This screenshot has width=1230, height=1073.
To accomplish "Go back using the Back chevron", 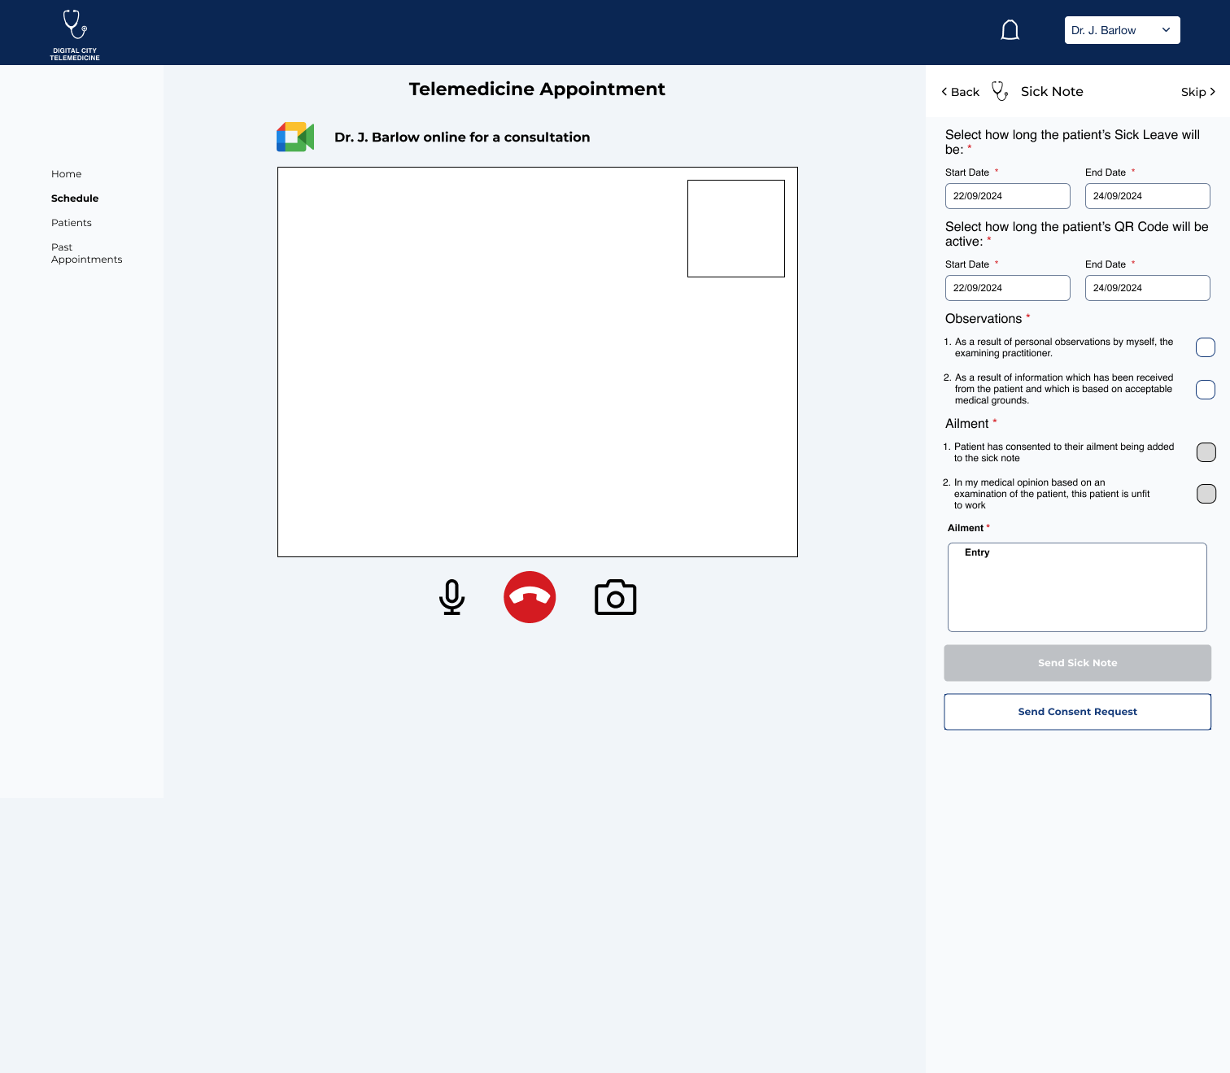I will pyautogui.click(x=960, y=92).
